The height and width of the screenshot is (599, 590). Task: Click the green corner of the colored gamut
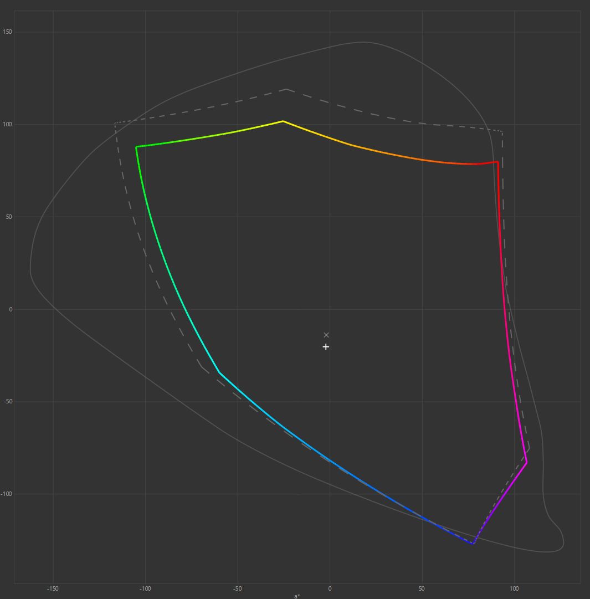click(x=137, y=147)
